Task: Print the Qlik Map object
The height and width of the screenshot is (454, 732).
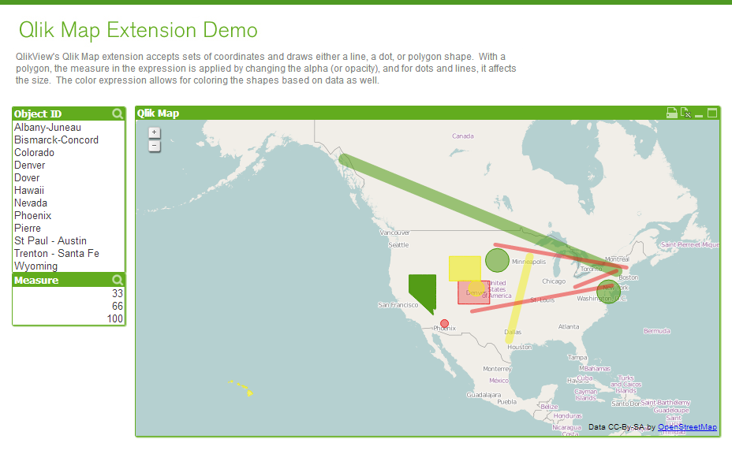Action: point(672,113)
